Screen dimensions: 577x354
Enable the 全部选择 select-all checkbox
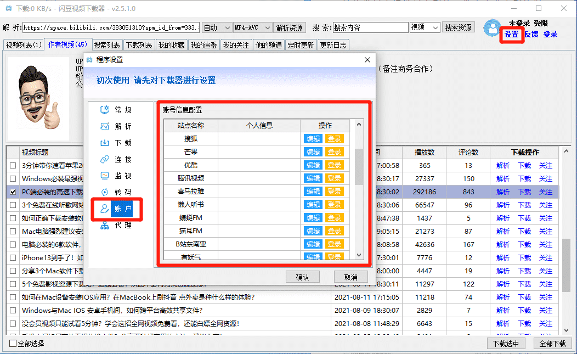[13, 344]
